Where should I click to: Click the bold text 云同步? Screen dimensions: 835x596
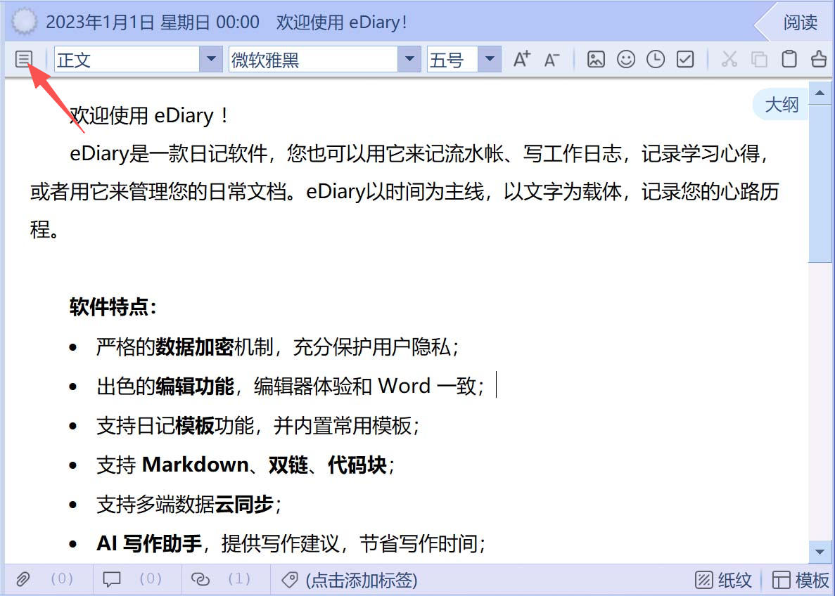click(244, 504)
